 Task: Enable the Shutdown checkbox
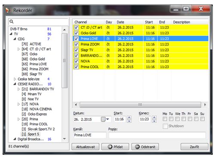tap(165, 126)
